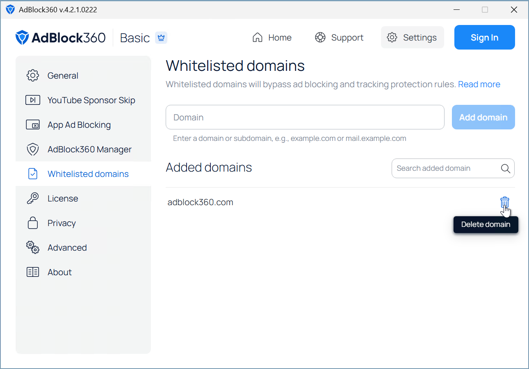Image resolution: width=529 pixels, height=369 pixels.
Task: Go to App Ad Blocking section
Action: click(x=83, y=125)
